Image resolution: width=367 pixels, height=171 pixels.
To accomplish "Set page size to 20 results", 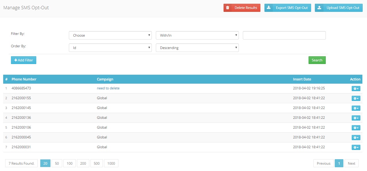I will 45,164.
